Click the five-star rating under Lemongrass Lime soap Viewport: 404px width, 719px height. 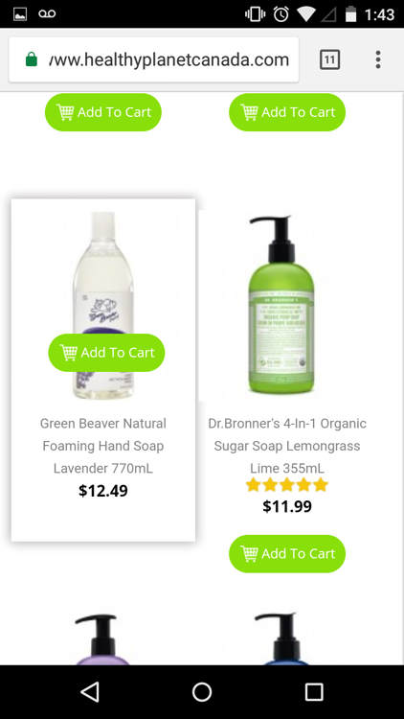[x=287, y=485]
